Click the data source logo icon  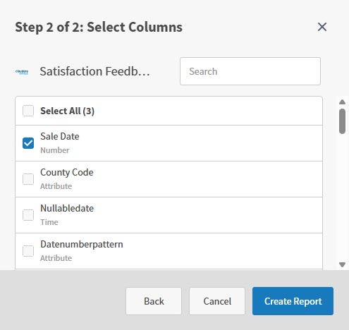point(22,72)
